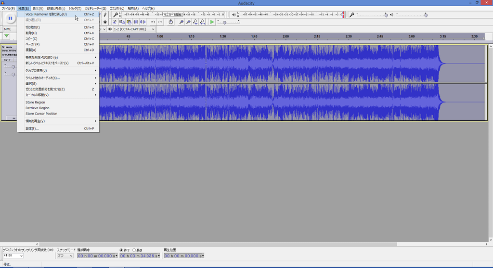Expand the 特殊な削除・切り取り submenu
Image resolution: width=493 pixels, height=268 pixels.
click(x=58, y=57)
